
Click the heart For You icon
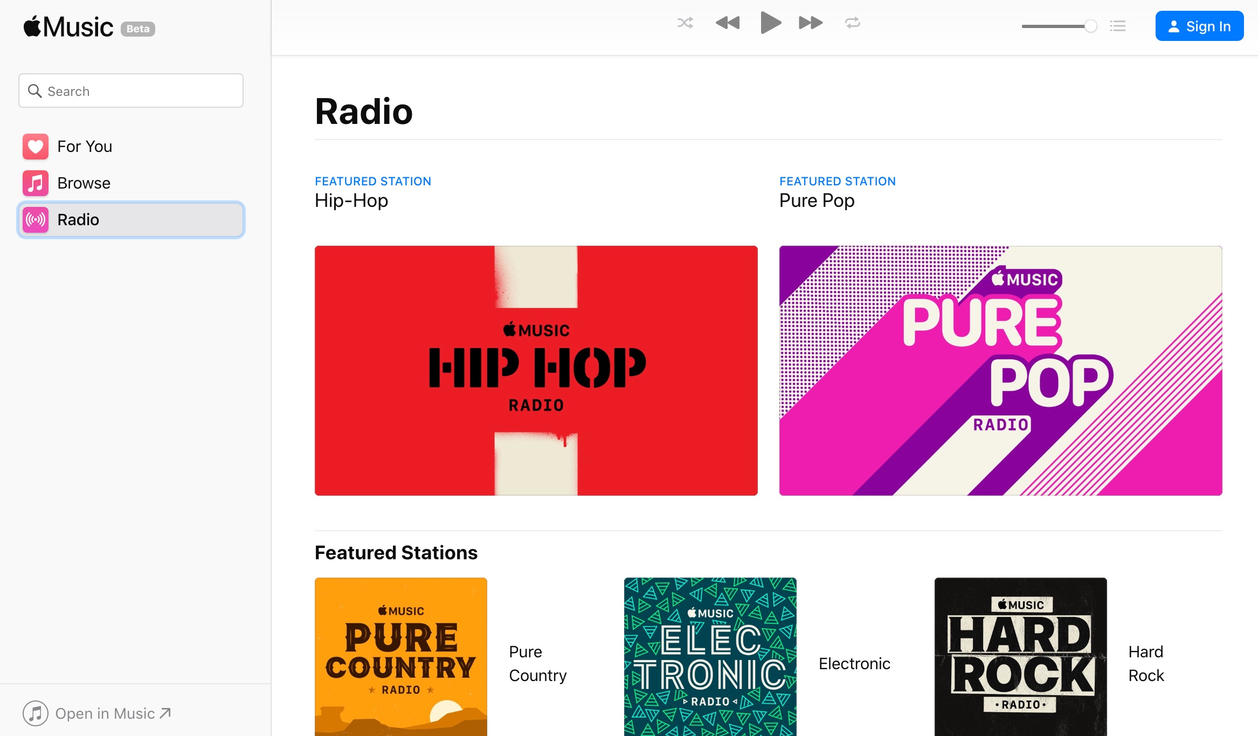tap(36, 147)
